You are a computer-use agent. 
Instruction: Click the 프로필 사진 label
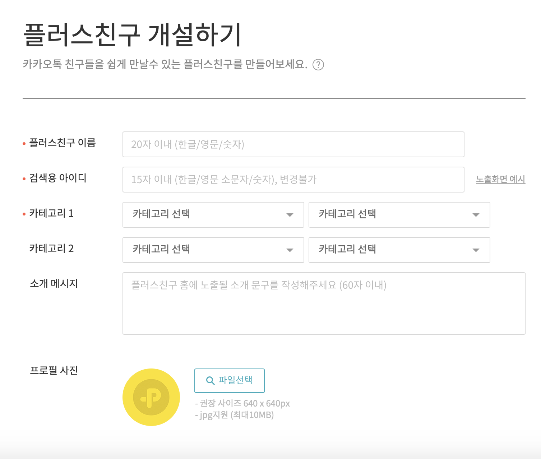coord(54,370)
